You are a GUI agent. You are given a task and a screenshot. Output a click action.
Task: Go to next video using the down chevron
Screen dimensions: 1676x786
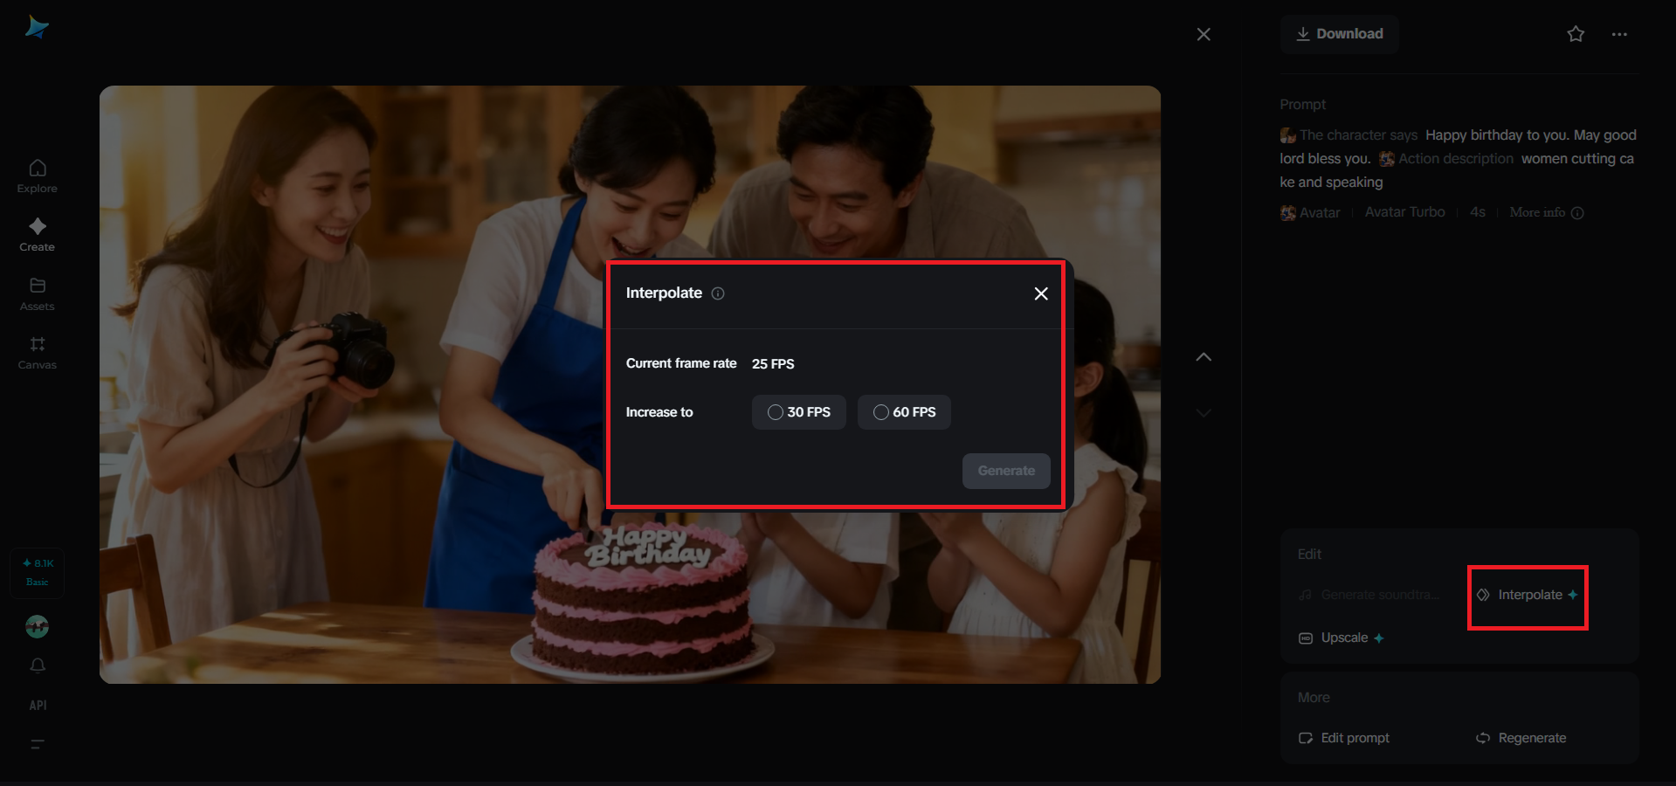[1204, 413]
